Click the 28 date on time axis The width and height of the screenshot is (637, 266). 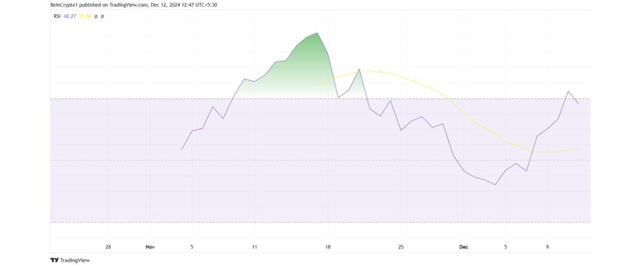[108, 247]
